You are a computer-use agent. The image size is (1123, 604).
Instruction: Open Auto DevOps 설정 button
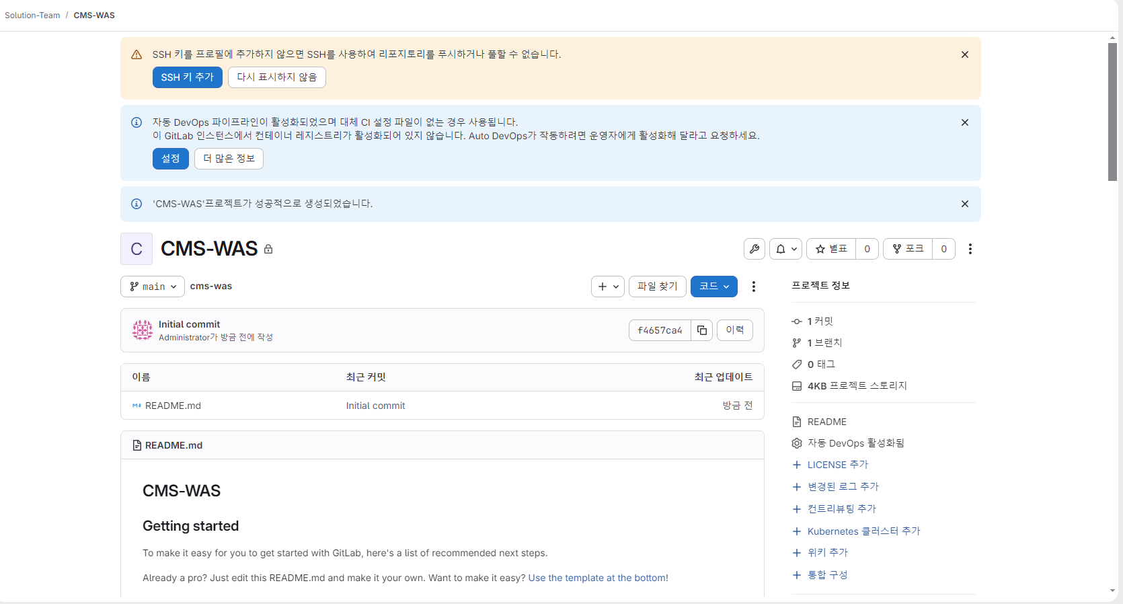tap(170, 159)
